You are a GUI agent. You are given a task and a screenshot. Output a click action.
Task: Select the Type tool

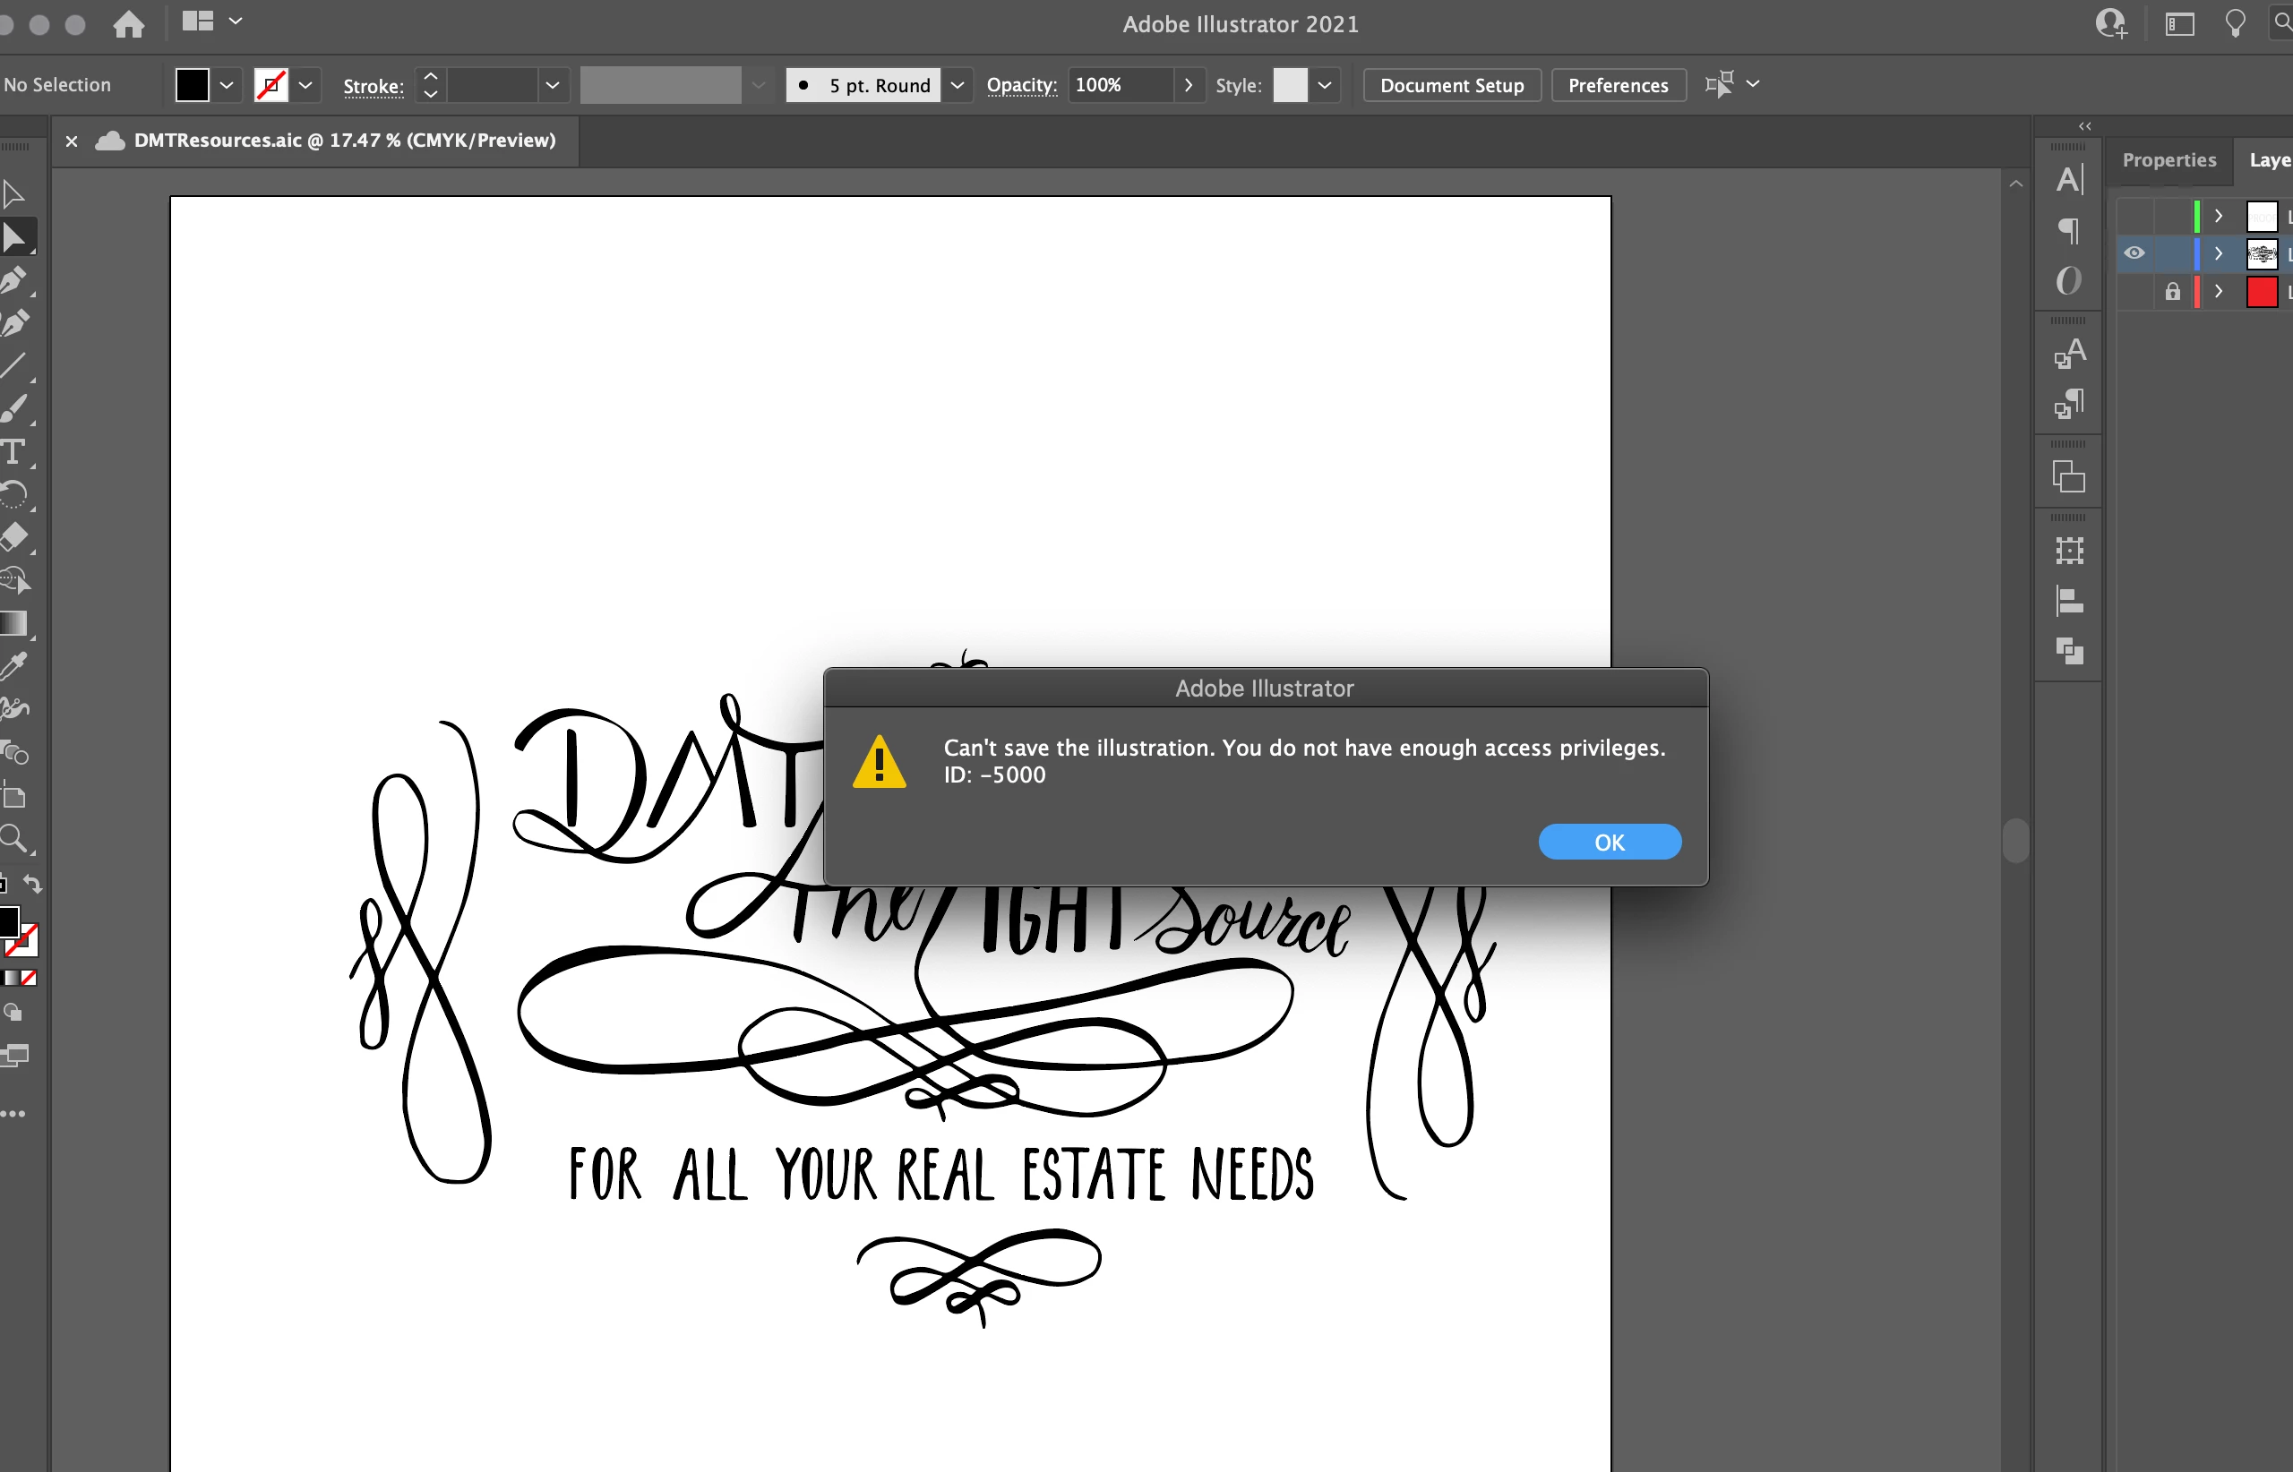pos(13,452)
